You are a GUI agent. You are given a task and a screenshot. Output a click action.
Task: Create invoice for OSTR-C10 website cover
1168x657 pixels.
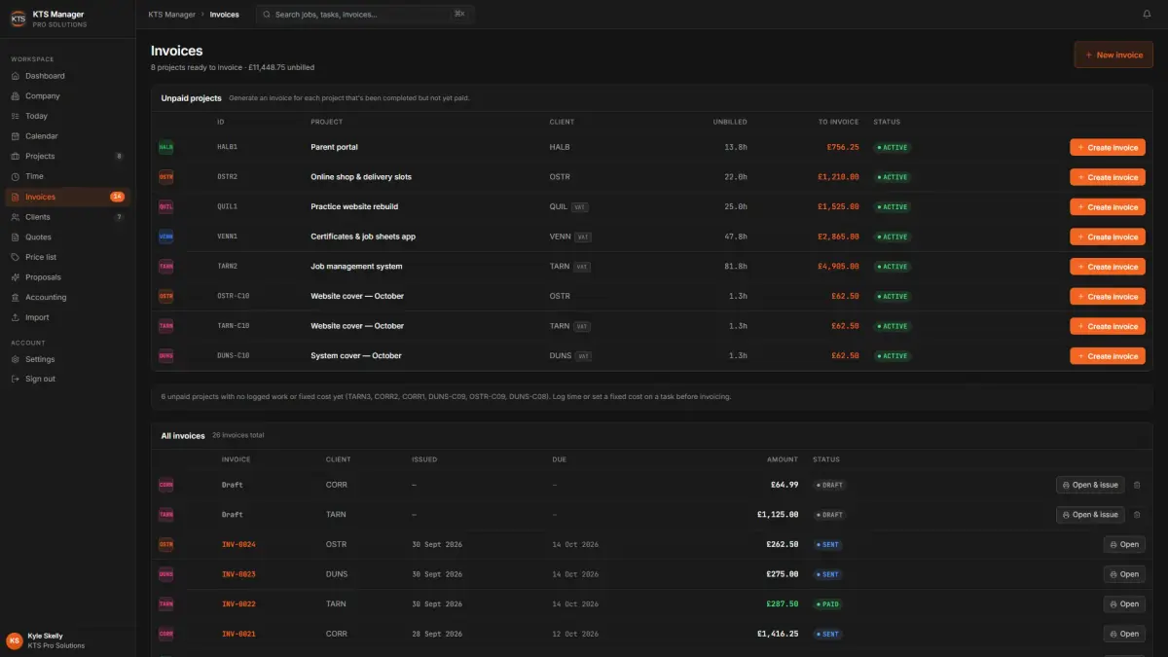pyautogui.click(x=1108, y=296)
